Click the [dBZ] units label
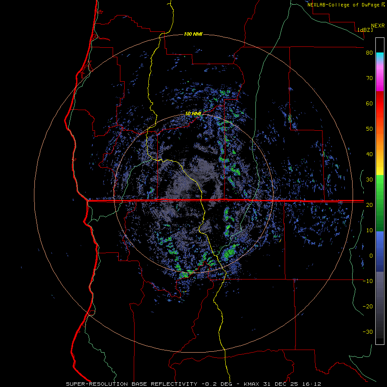Image resolution: width=387 pixels, height=387 pixels. [365, 30]
